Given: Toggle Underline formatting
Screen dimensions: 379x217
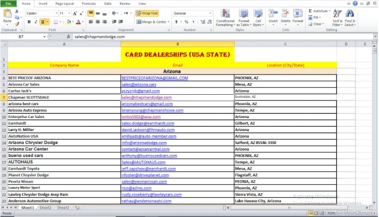Looking at the screenshot, I should click(43, 22).
